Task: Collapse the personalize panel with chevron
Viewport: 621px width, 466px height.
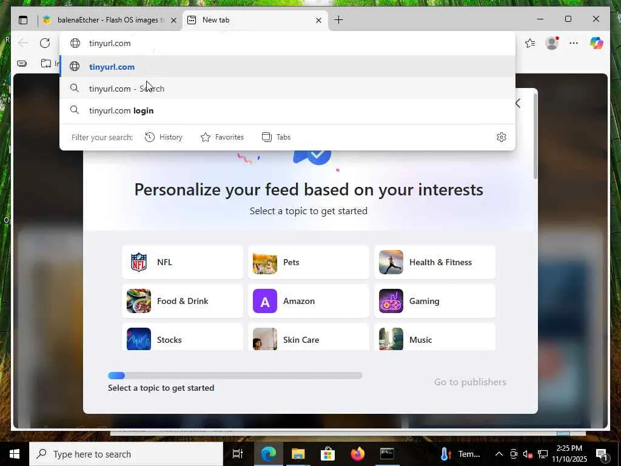Action: click(518, 103)
